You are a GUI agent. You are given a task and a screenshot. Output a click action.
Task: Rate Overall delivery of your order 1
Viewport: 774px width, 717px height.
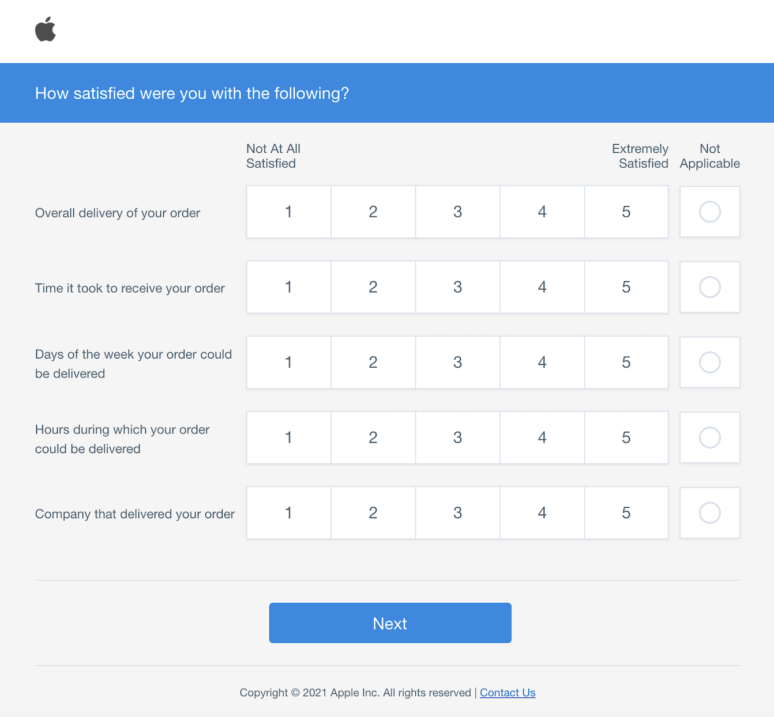click(288, 212)
